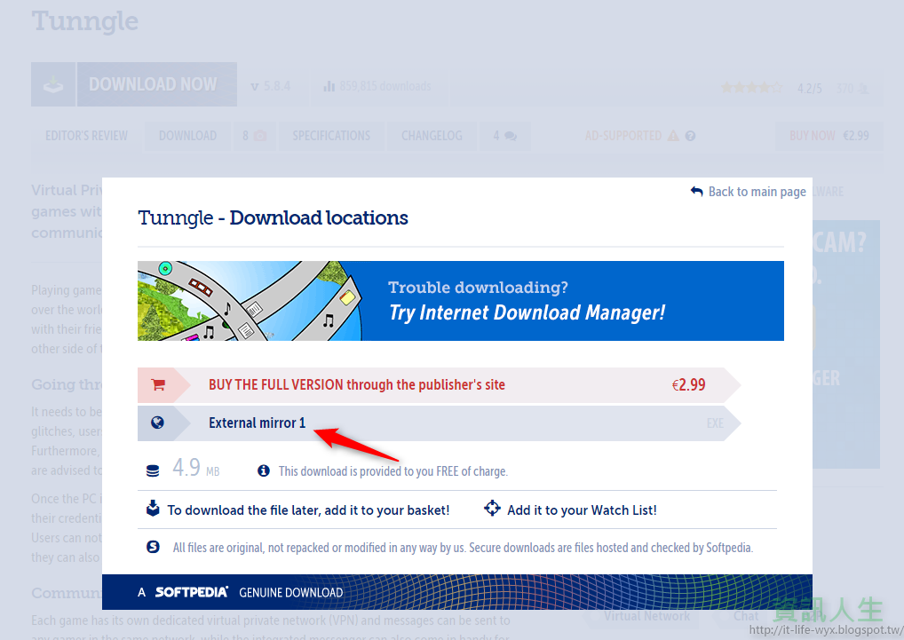Click the 370 user votes count
The image size is (904, 640).
(845, 88)
